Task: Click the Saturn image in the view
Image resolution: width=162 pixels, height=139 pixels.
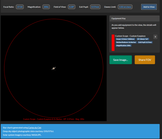Action: coord(54,68)
